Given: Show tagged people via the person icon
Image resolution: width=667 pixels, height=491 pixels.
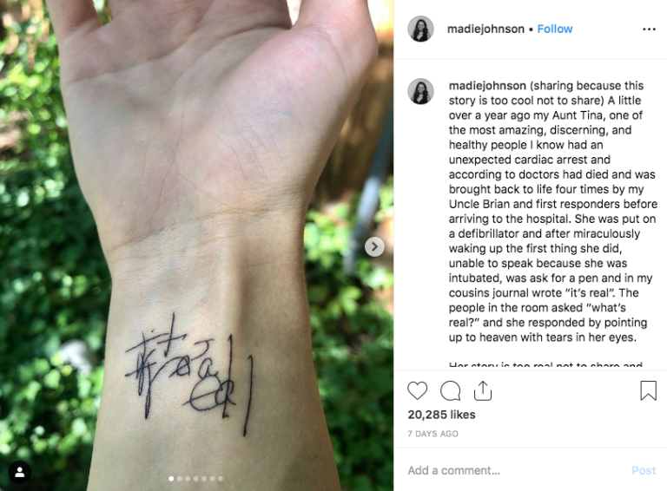Looking at the screenshot, I should 20,472.
